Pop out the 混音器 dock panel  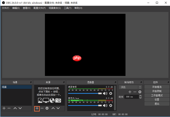tap(115, 82)
